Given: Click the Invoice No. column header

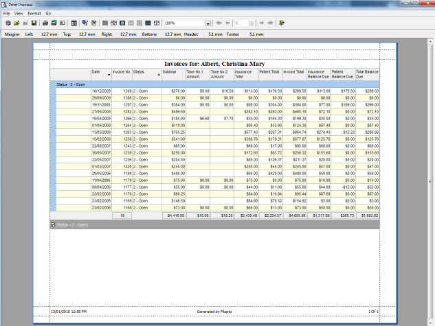Looking at the screenshot, I should [122, 75].
